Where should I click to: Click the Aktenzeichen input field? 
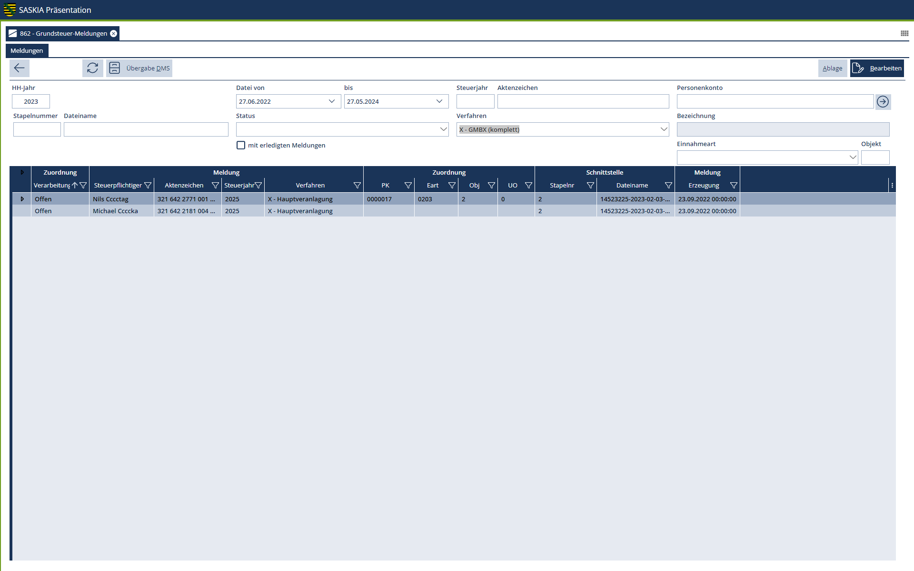point(583,101)
